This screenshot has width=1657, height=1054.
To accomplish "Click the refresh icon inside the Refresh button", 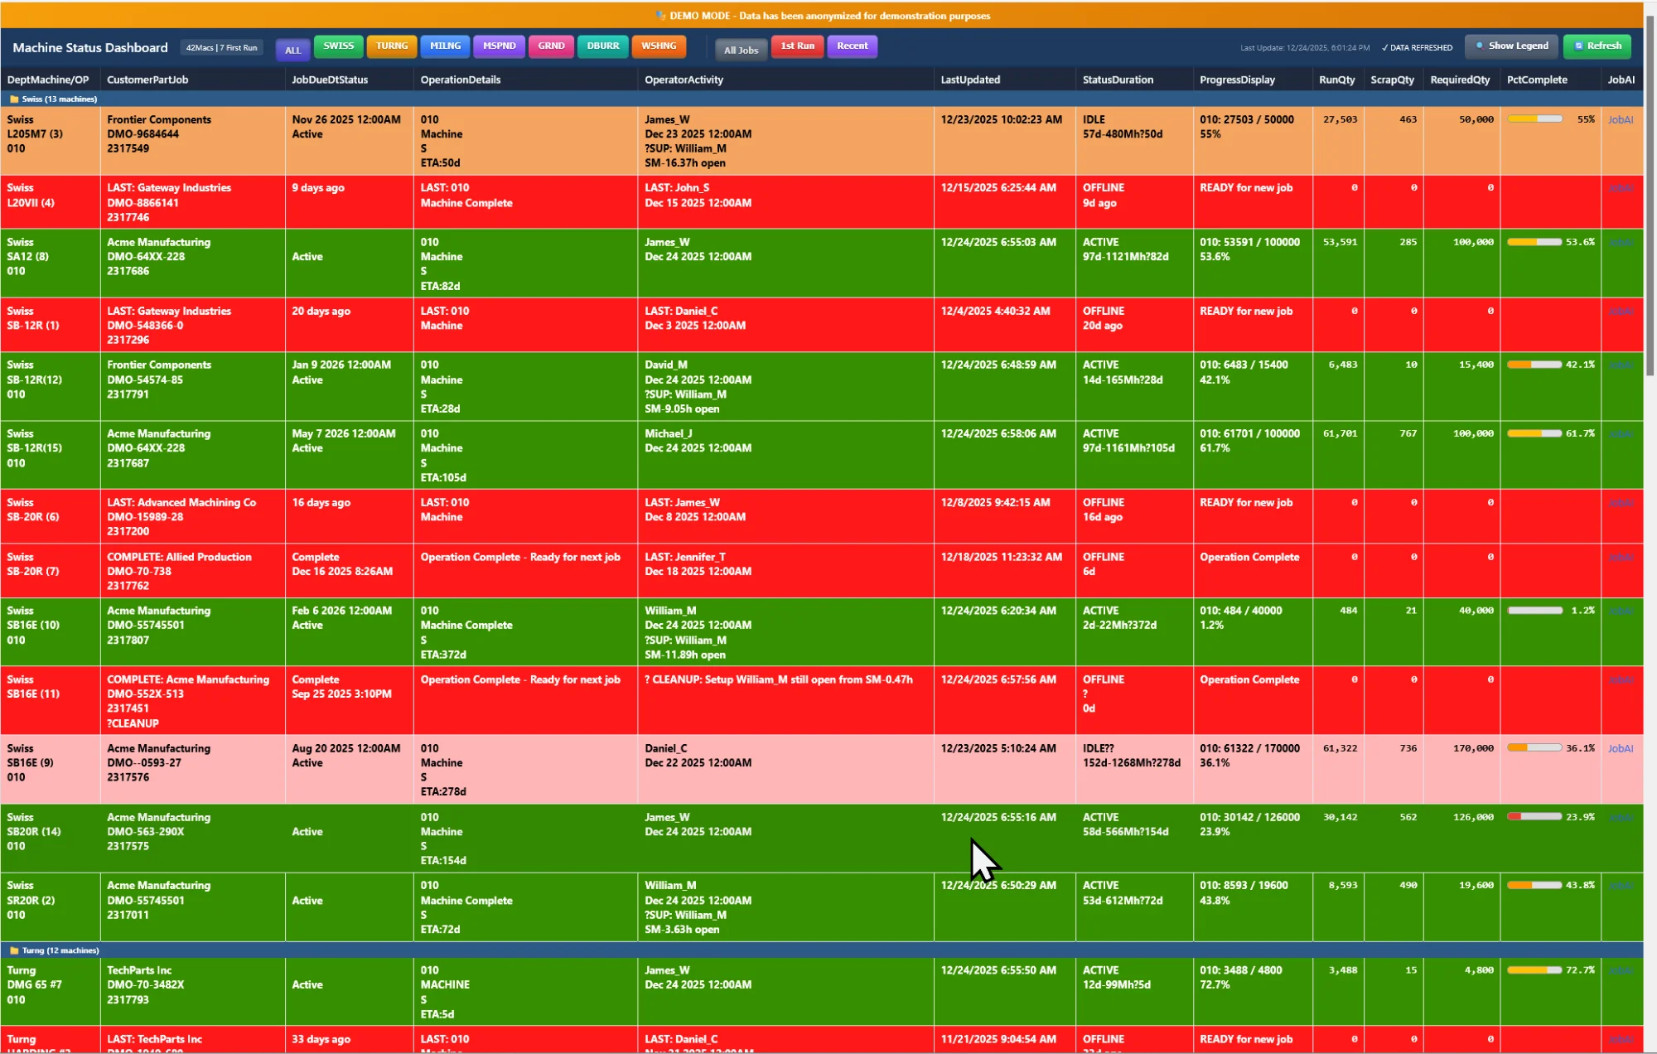I will click(x=1578, y=46).
